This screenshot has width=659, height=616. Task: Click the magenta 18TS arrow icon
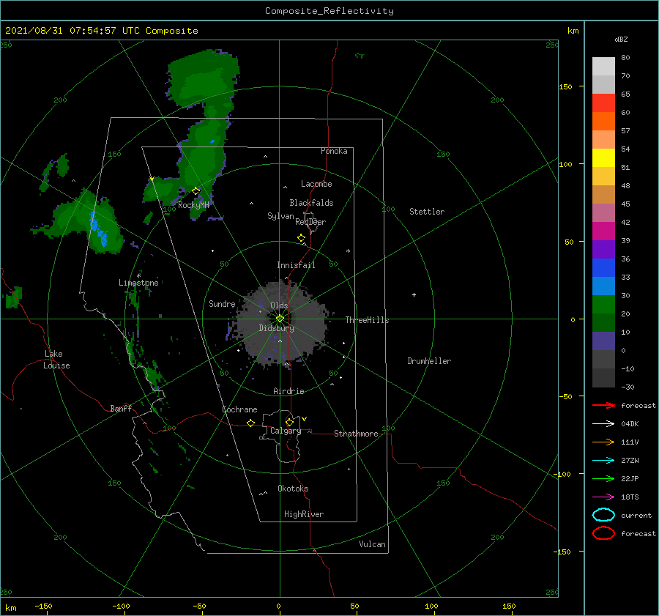click(x=603, y=497)
